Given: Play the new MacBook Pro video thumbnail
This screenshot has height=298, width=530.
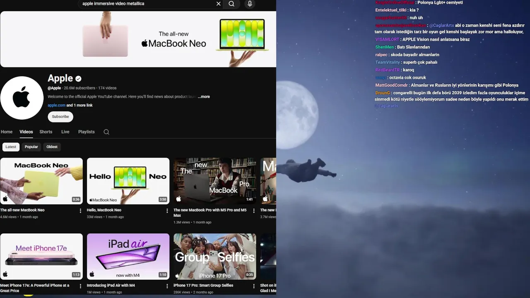Looking at the screenshot, I should [215, 181].
